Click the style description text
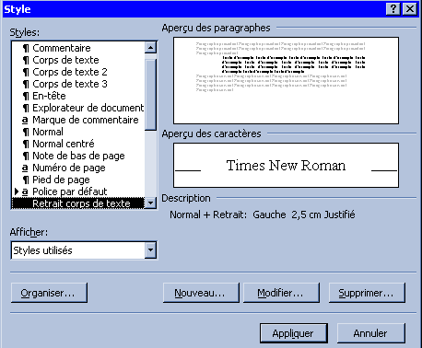422x348 pixels. pos(263,215)
